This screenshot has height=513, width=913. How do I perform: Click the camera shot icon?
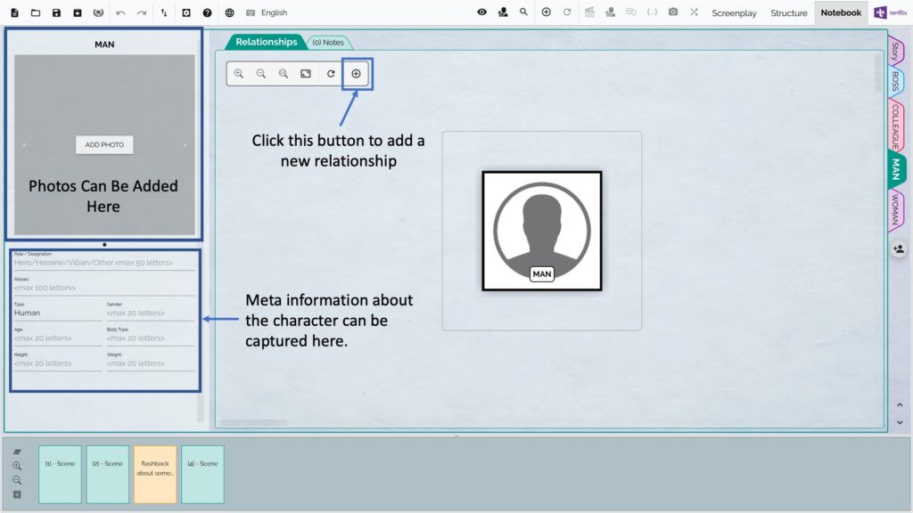point(673,12)
